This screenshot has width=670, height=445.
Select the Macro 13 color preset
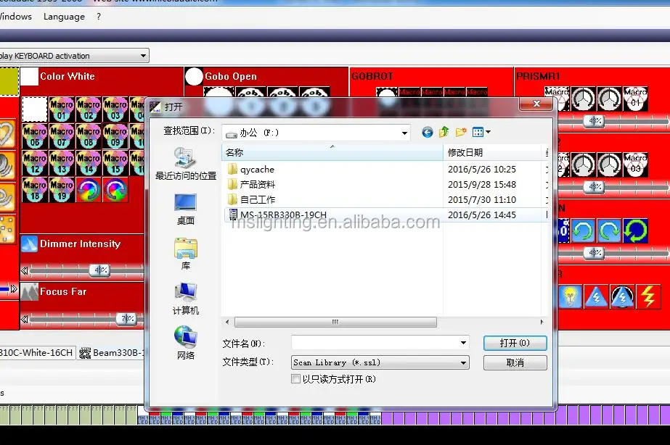[62, 163]
